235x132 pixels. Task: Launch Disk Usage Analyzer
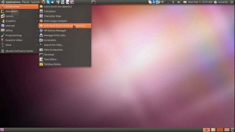(65, 21)
